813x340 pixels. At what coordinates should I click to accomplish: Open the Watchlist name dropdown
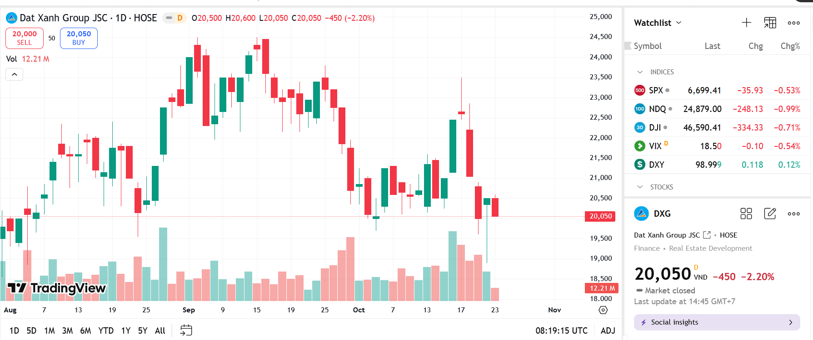pyautogui.click(x=658, y=23)
